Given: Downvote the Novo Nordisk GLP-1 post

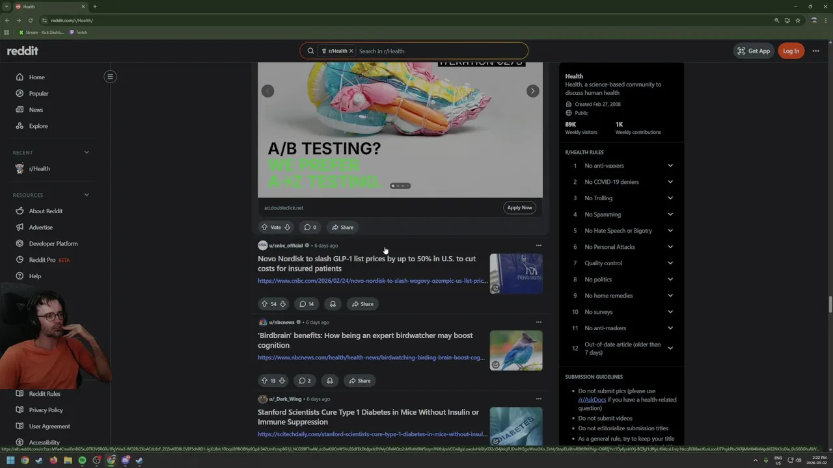Looking at the screenshot, I should point(282,304).
